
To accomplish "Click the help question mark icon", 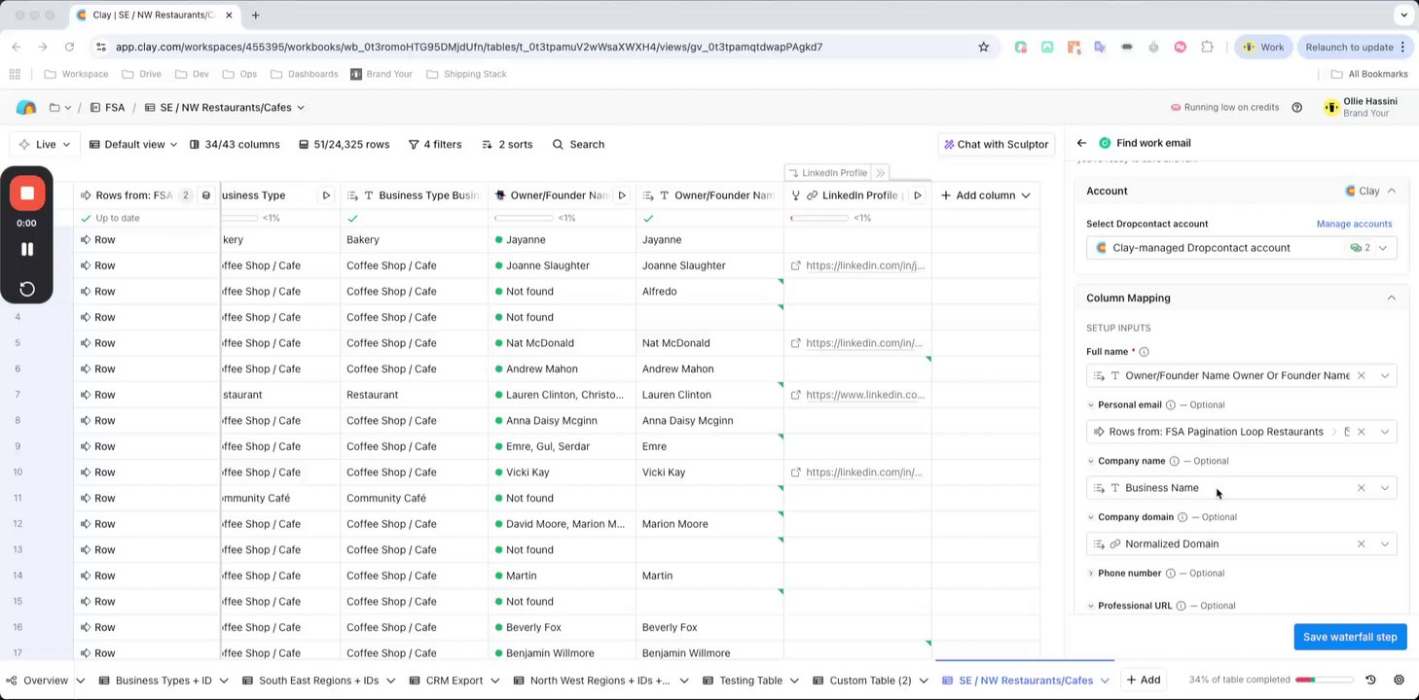I will (1296, 107).
